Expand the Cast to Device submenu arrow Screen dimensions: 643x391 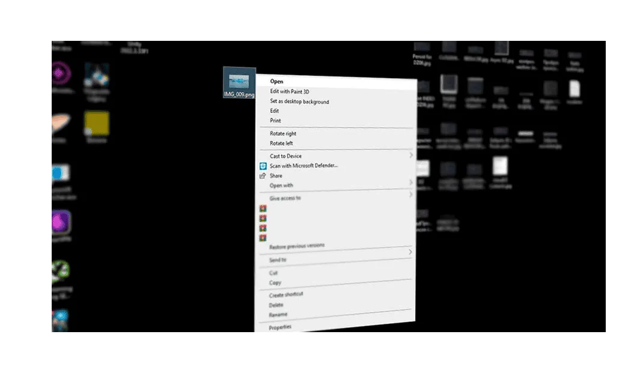click(411, 156)
